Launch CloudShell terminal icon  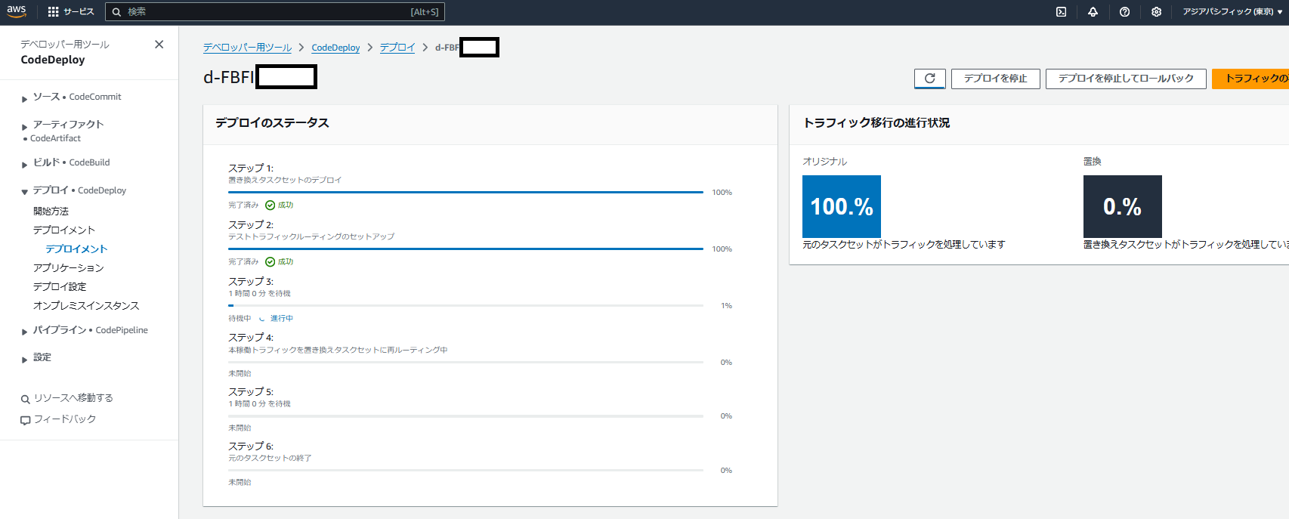1061,12
